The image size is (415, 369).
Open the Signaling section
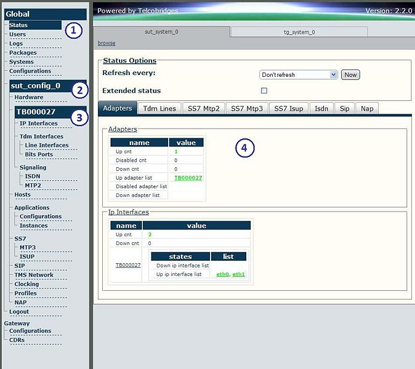(x=33, y=167)
